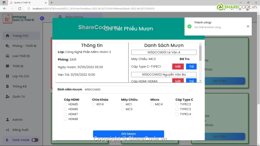Collapse sidebar with purple chevron button
Screen dimensions: 260x146
(42, 18)
